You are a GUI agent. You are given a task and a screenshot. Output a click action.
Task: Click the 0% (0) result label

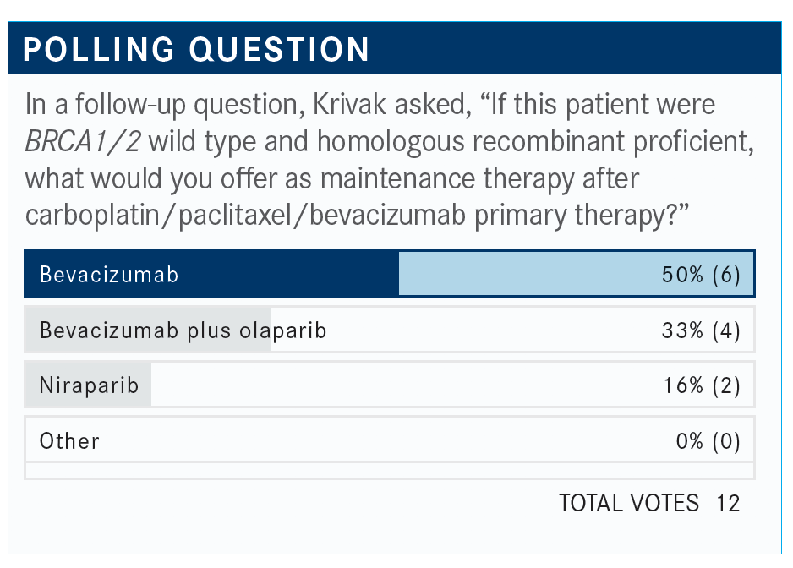tap(708, 441)
